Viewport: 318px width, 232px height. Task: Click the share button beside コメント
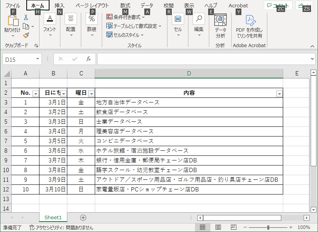pyautogui.click(x=304, y=5)
